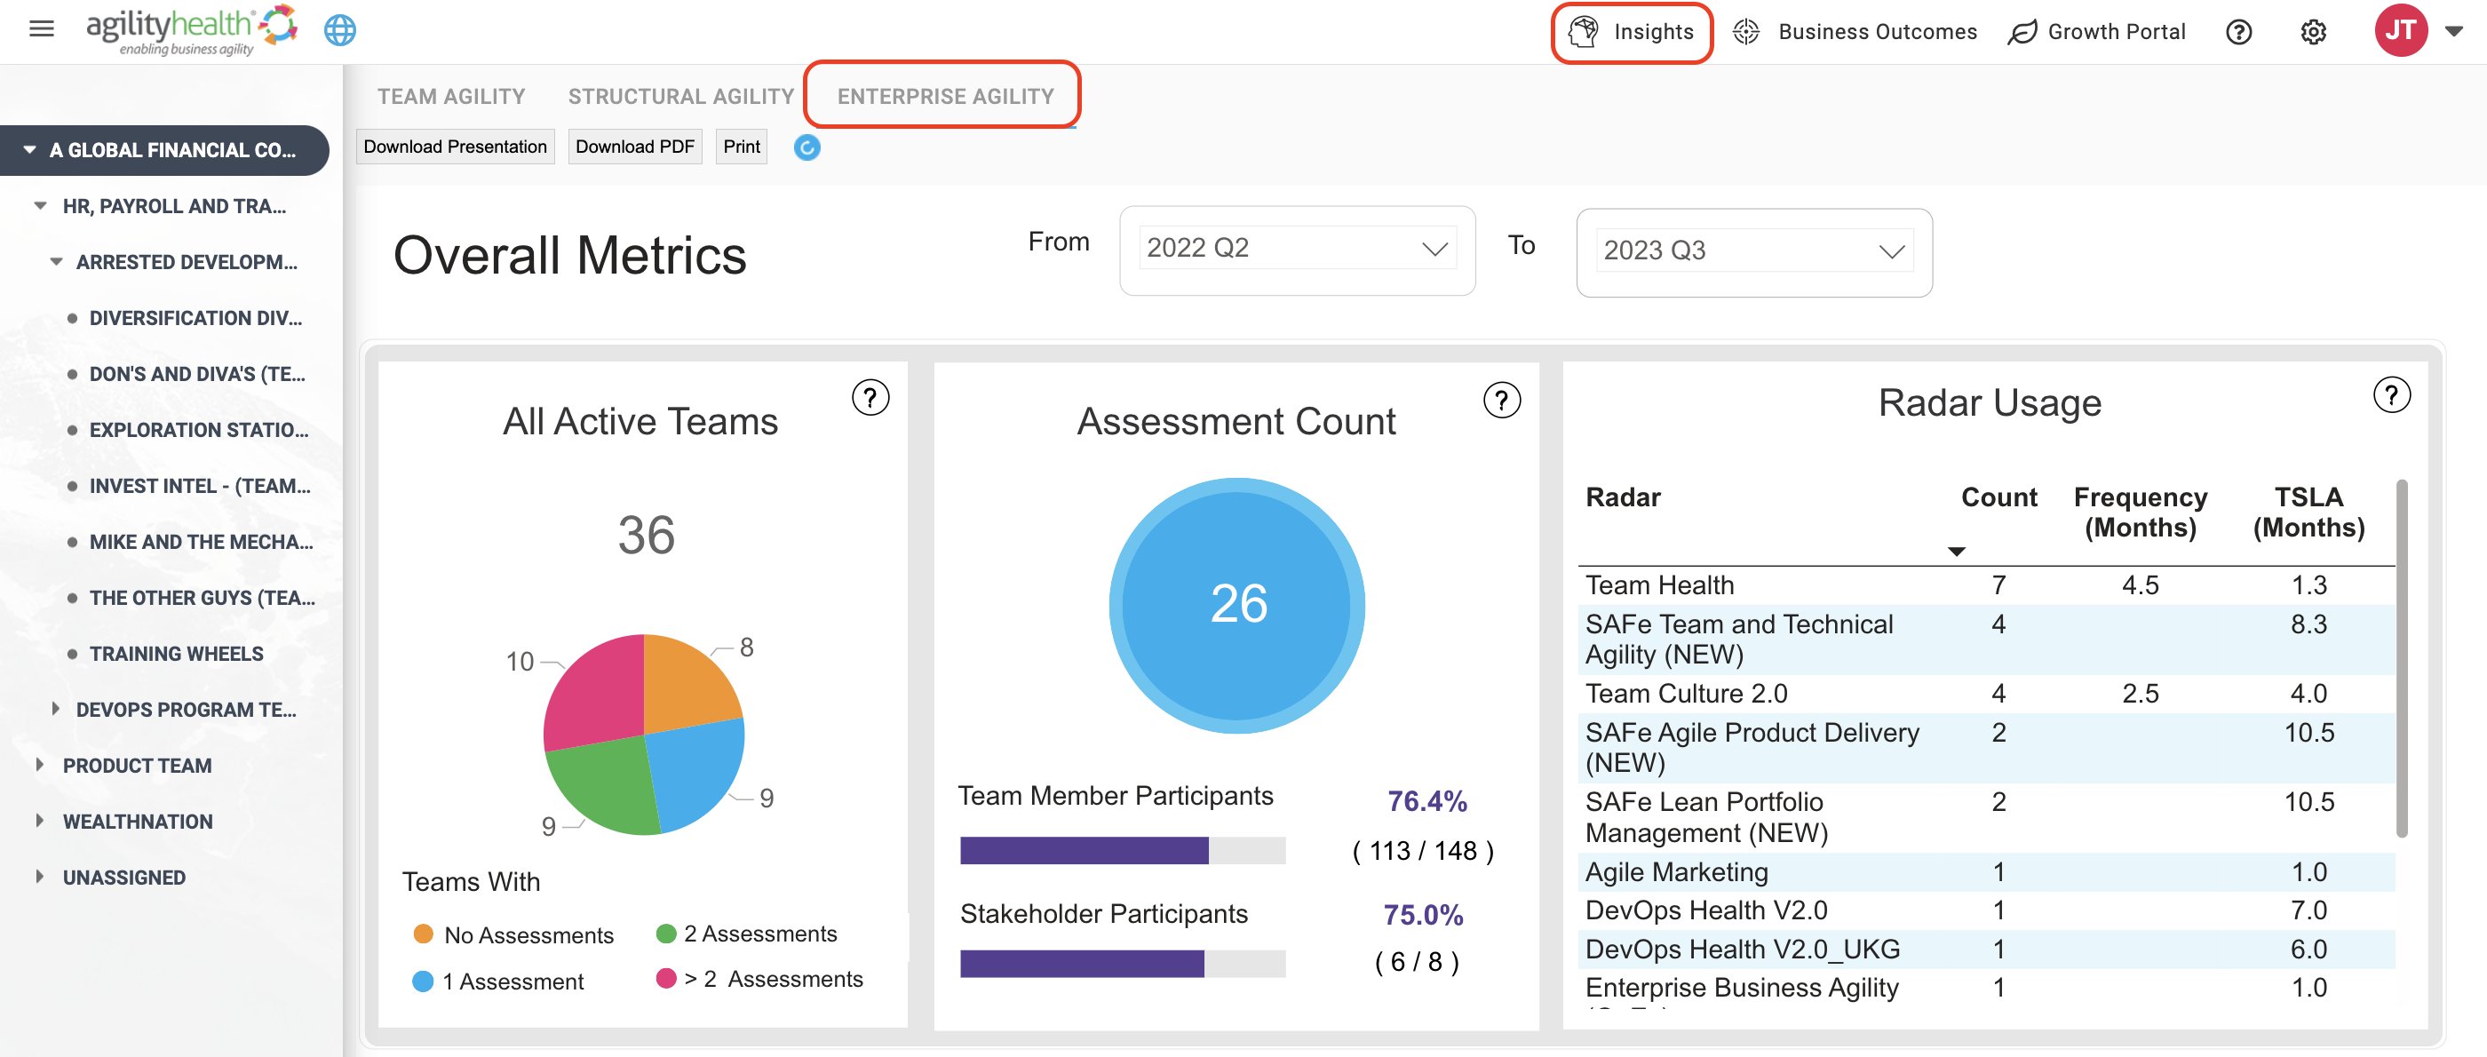Toggle the No Assessments legend item
Screen dimensions: 2487x1057
[x=513, y=934]
